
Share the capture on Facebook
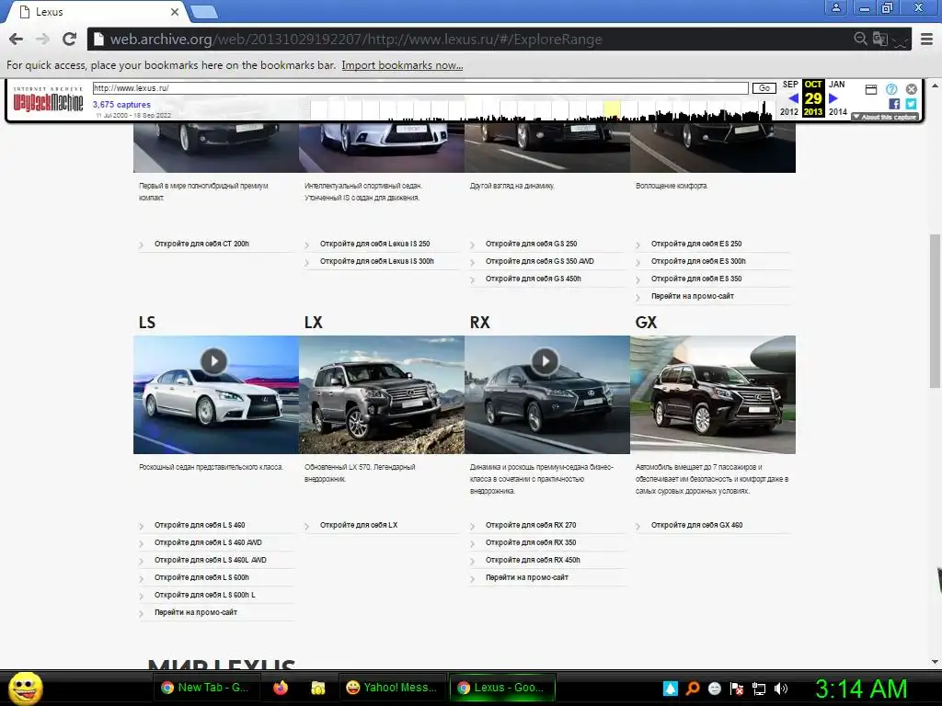(x=894, y=104)
